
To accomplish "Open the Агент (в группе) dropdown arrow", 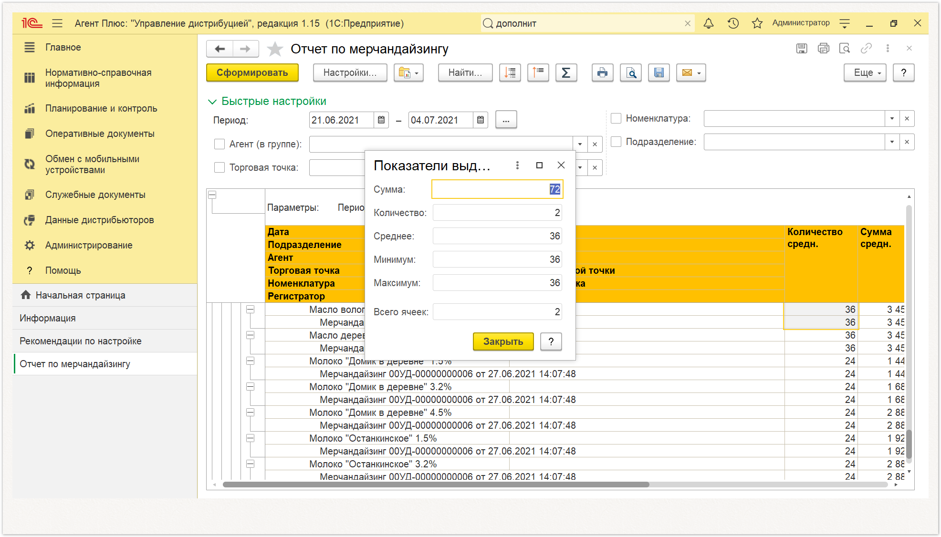I will click(x=580, y=144).
